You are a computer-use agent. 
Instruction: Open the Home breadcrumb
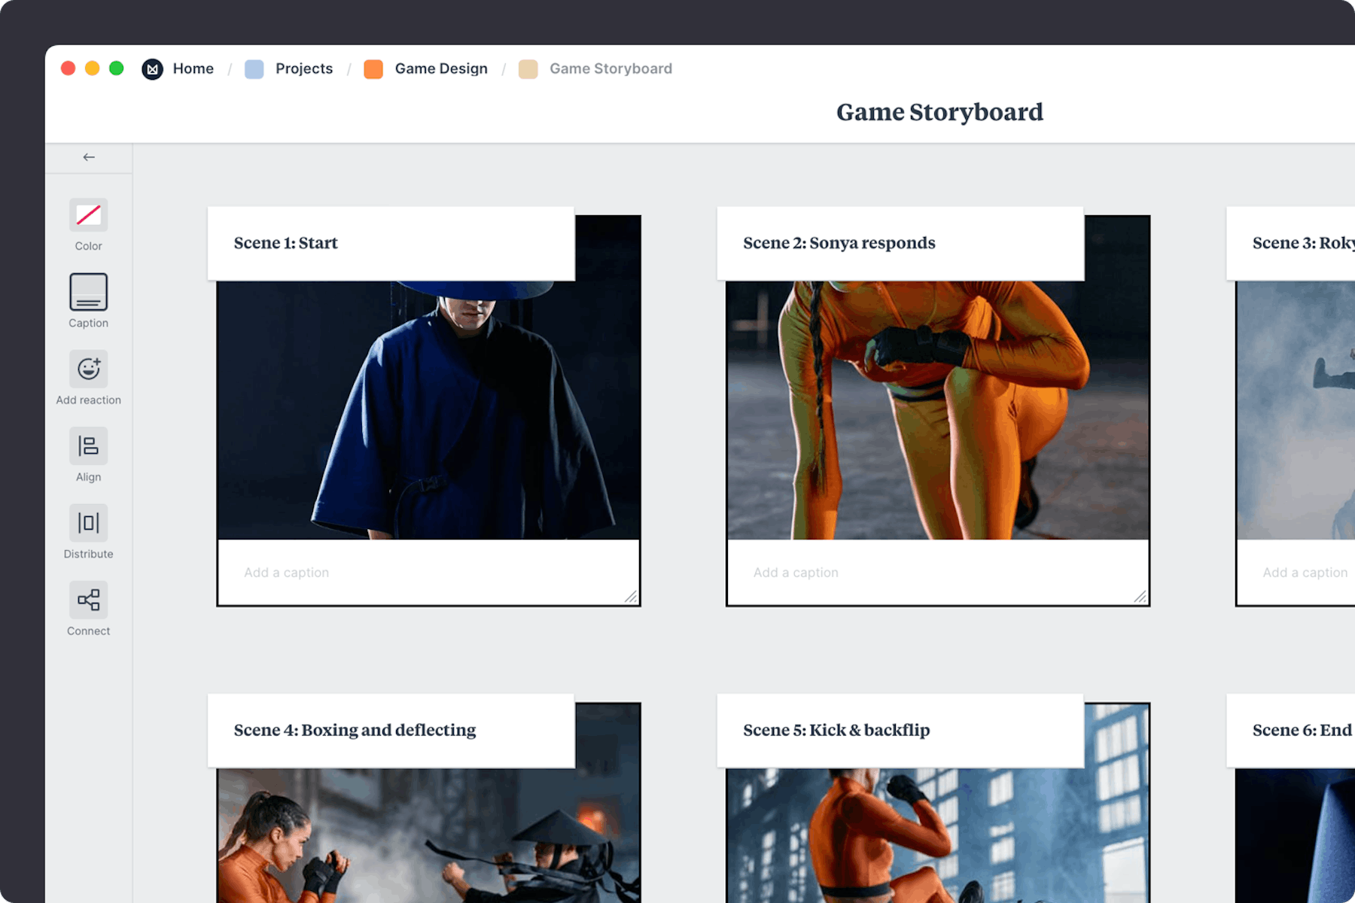click(x=193, y=68)
